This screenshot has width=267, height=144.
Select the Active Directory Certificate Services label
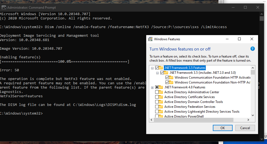click(x=190, y=97)
